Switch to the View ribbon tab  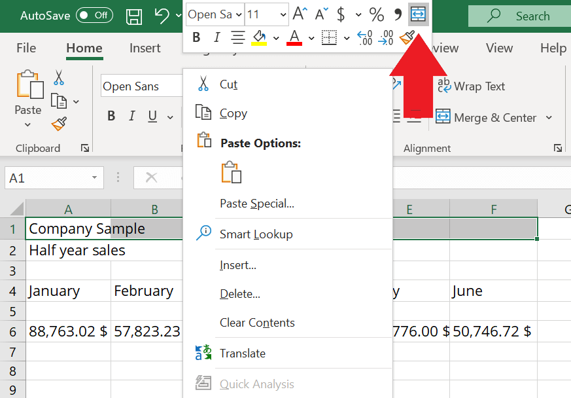click(499, 48)
